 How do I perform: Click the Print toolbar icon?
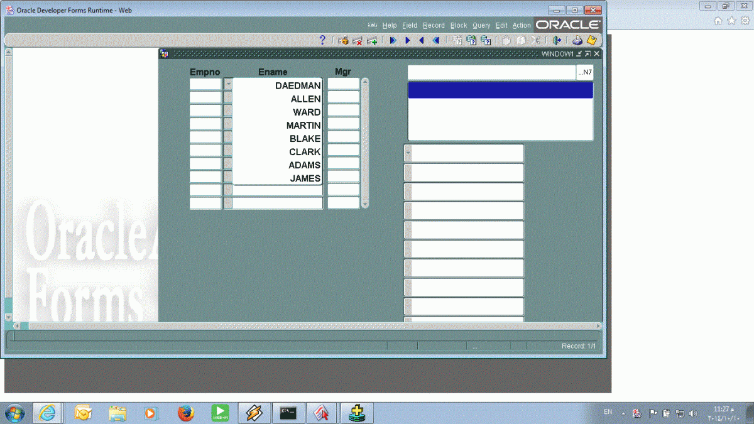point(577,40)
